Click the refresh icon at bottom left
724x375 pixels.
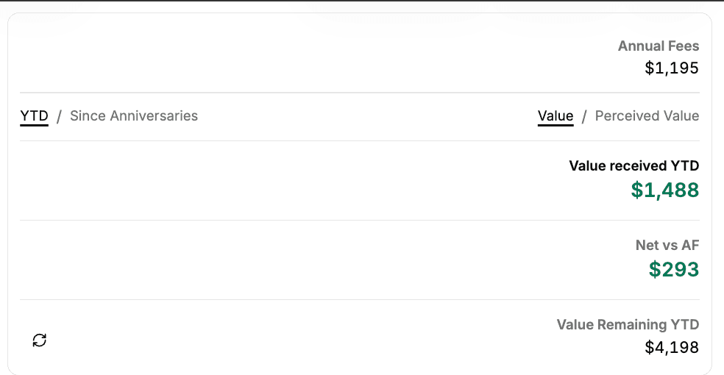[40, 340]
